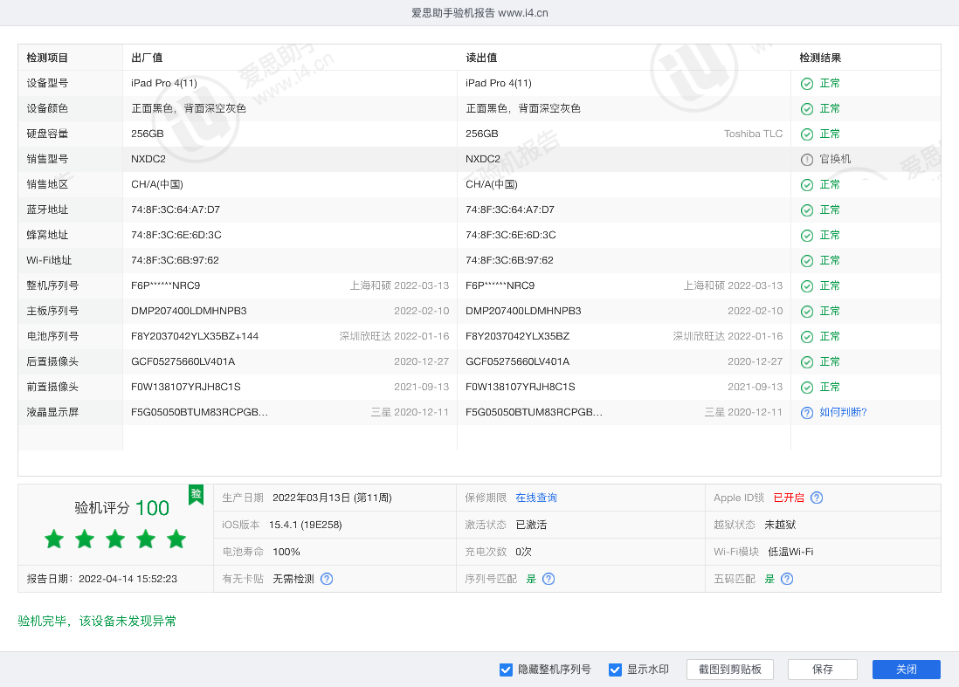
Task: Click factory Bluetooth address 74:8F:3C:64:A7:D7
Action: tap(176, 210)
